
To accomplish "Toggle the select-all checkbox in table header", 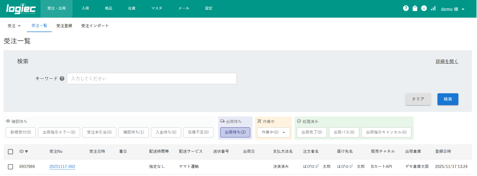I will pos(10,152).
